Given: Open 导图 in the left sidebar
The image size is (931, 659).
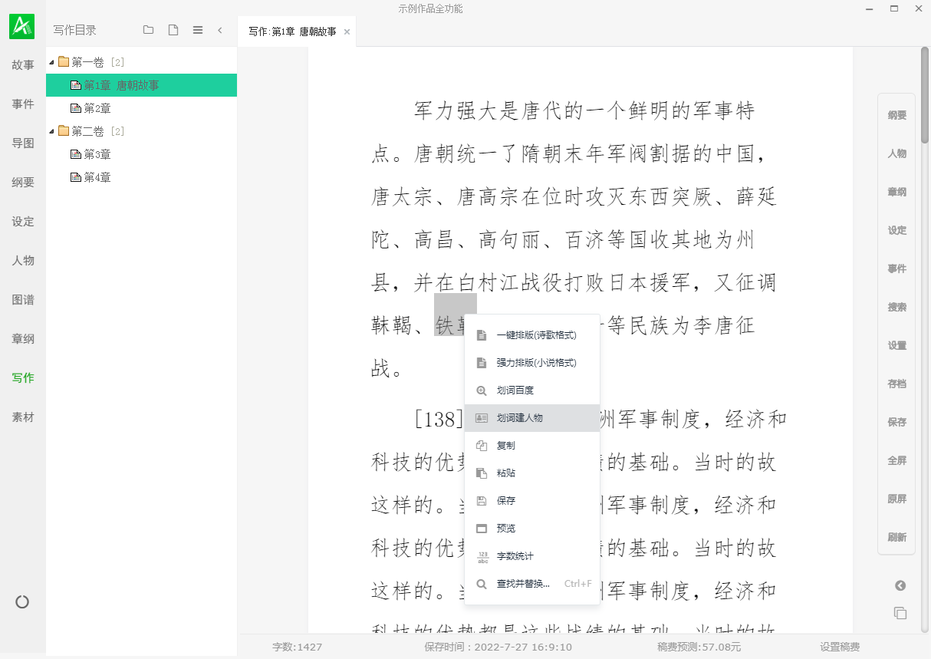Looking at the screenshot, I should pyautogui.click(x=23, y=143).
